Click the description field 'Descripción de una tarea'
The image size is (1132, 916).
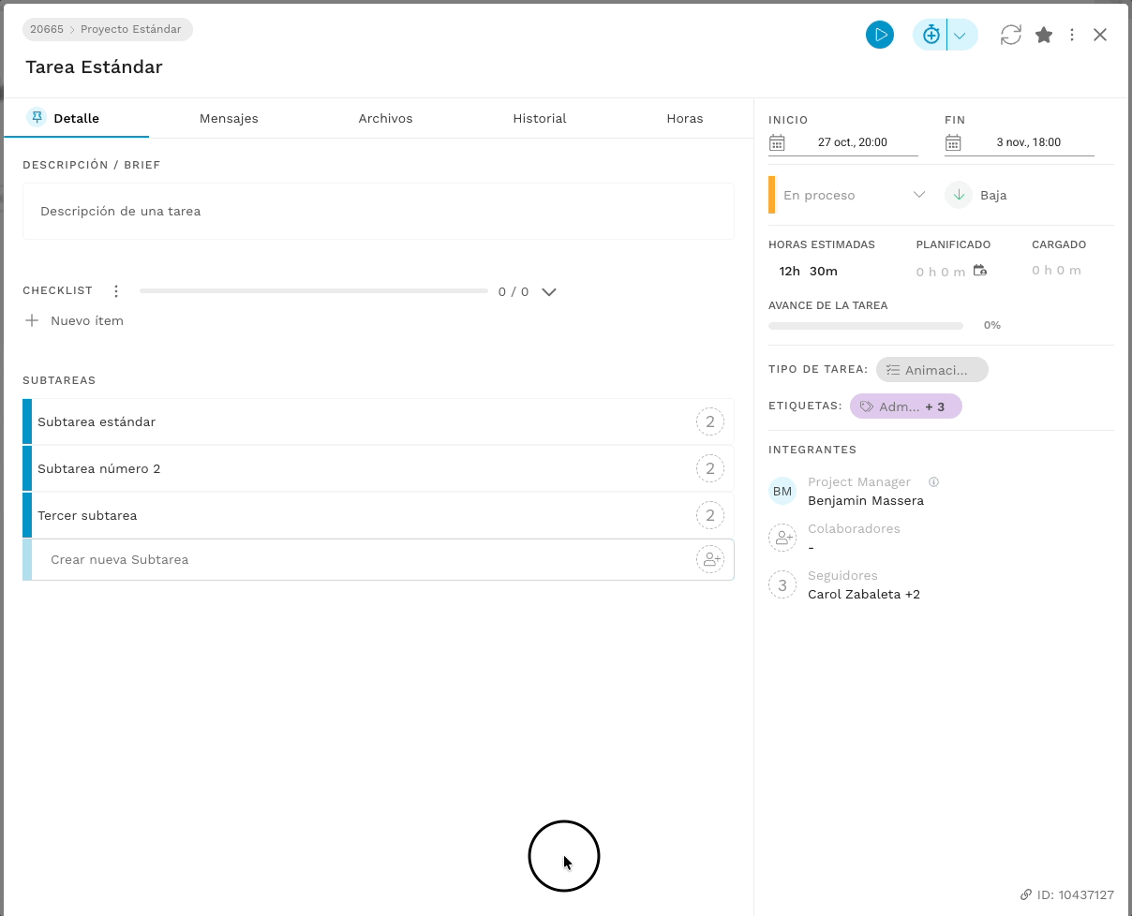click(379, 212)
